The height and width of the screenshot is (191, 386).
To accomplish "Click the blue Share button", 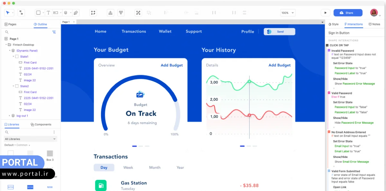I will click(x=348, y=13).
